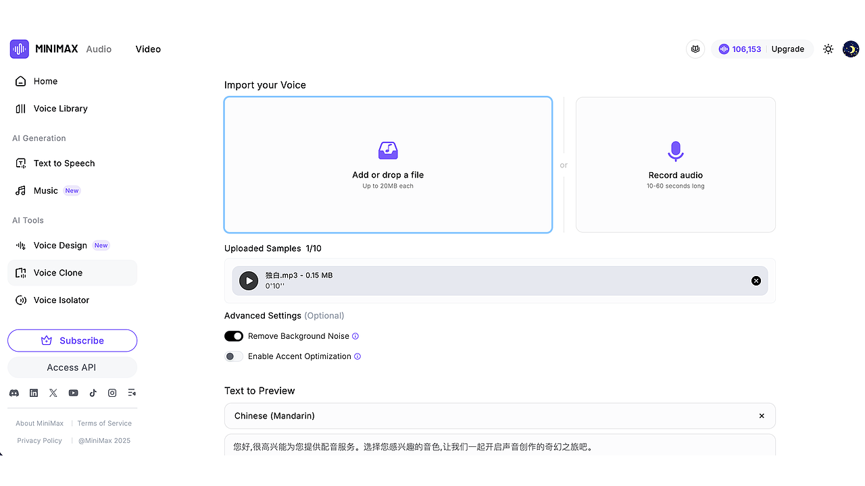Open the Discord community icon

tap(14, 392)
